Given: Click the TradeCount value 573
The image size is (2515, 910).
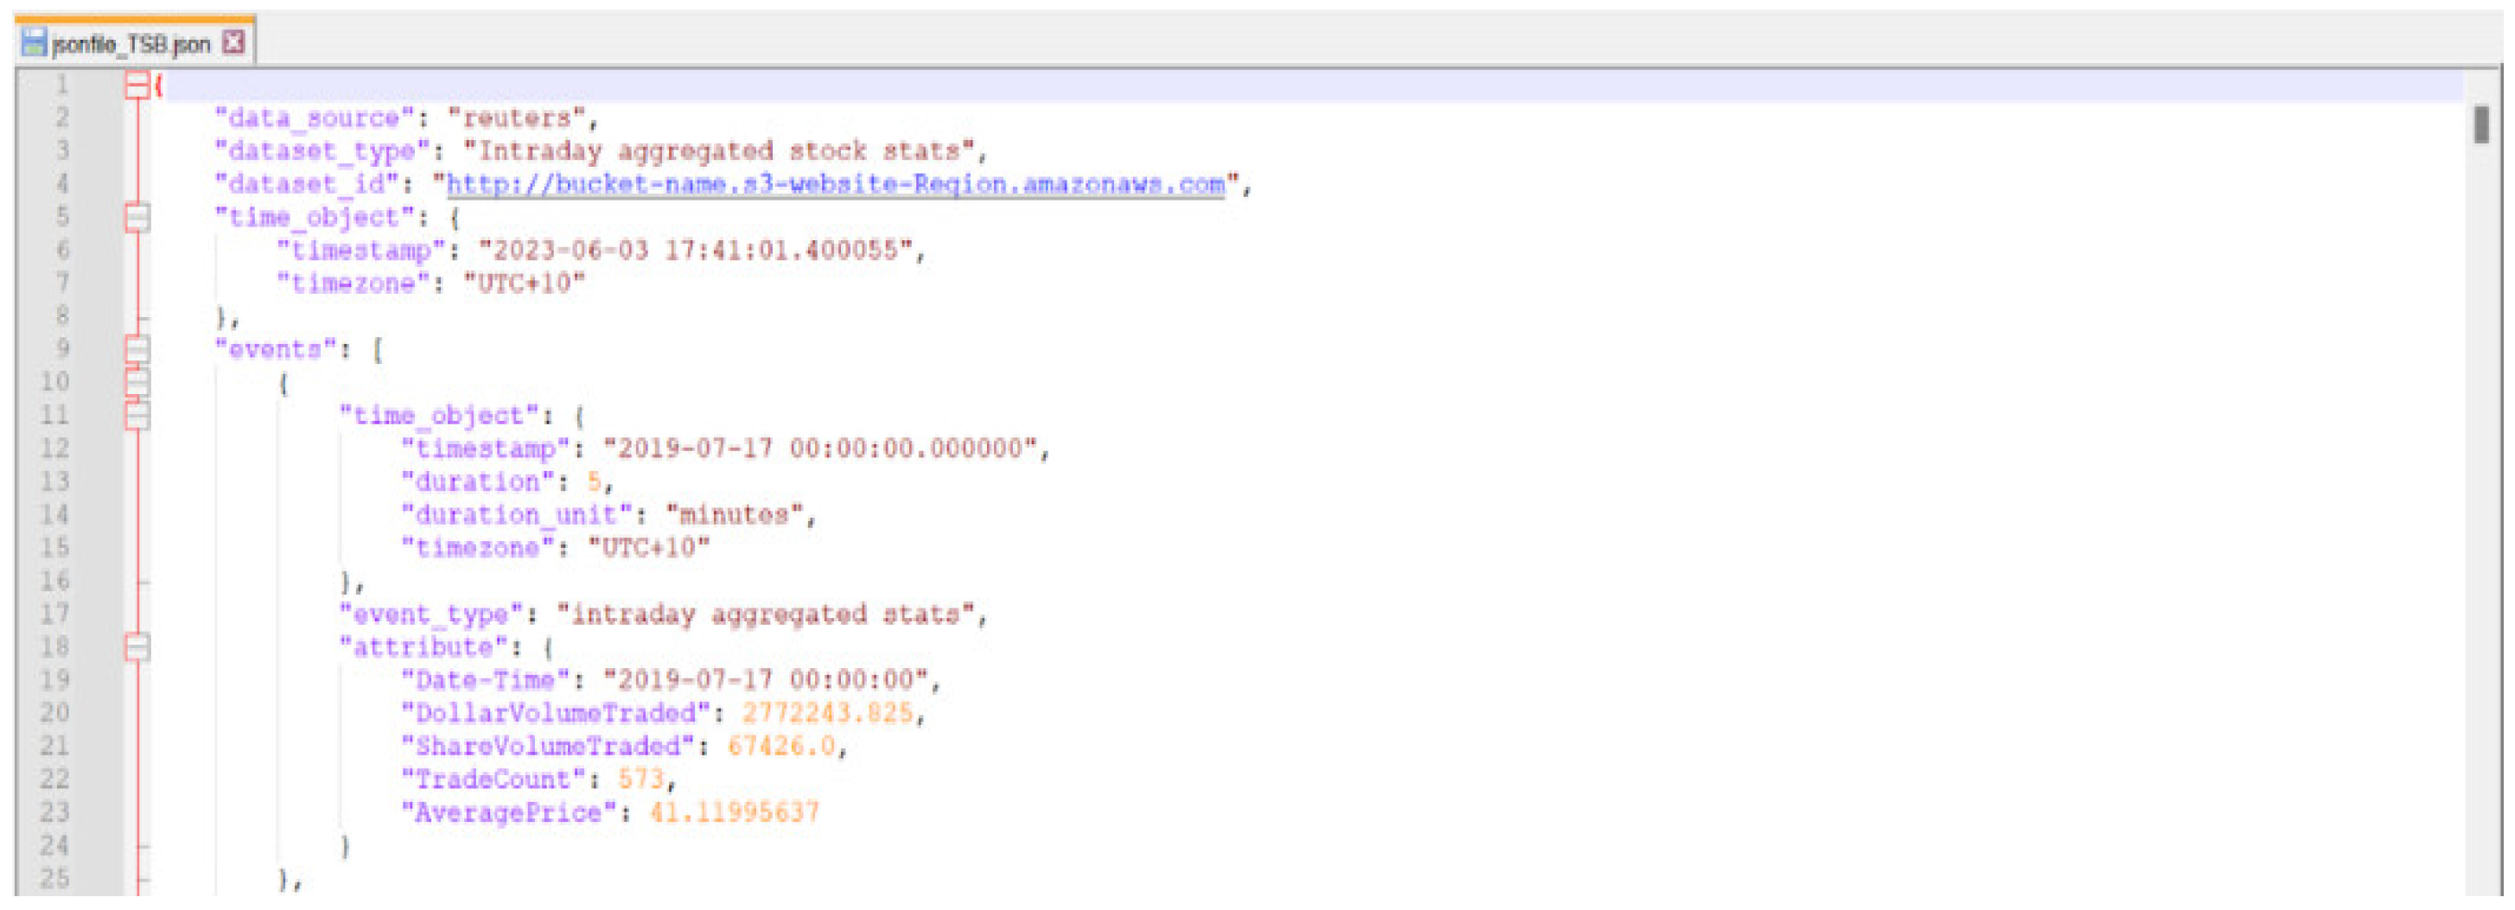Looking at the screenshot, I should (x=640, y=780).
